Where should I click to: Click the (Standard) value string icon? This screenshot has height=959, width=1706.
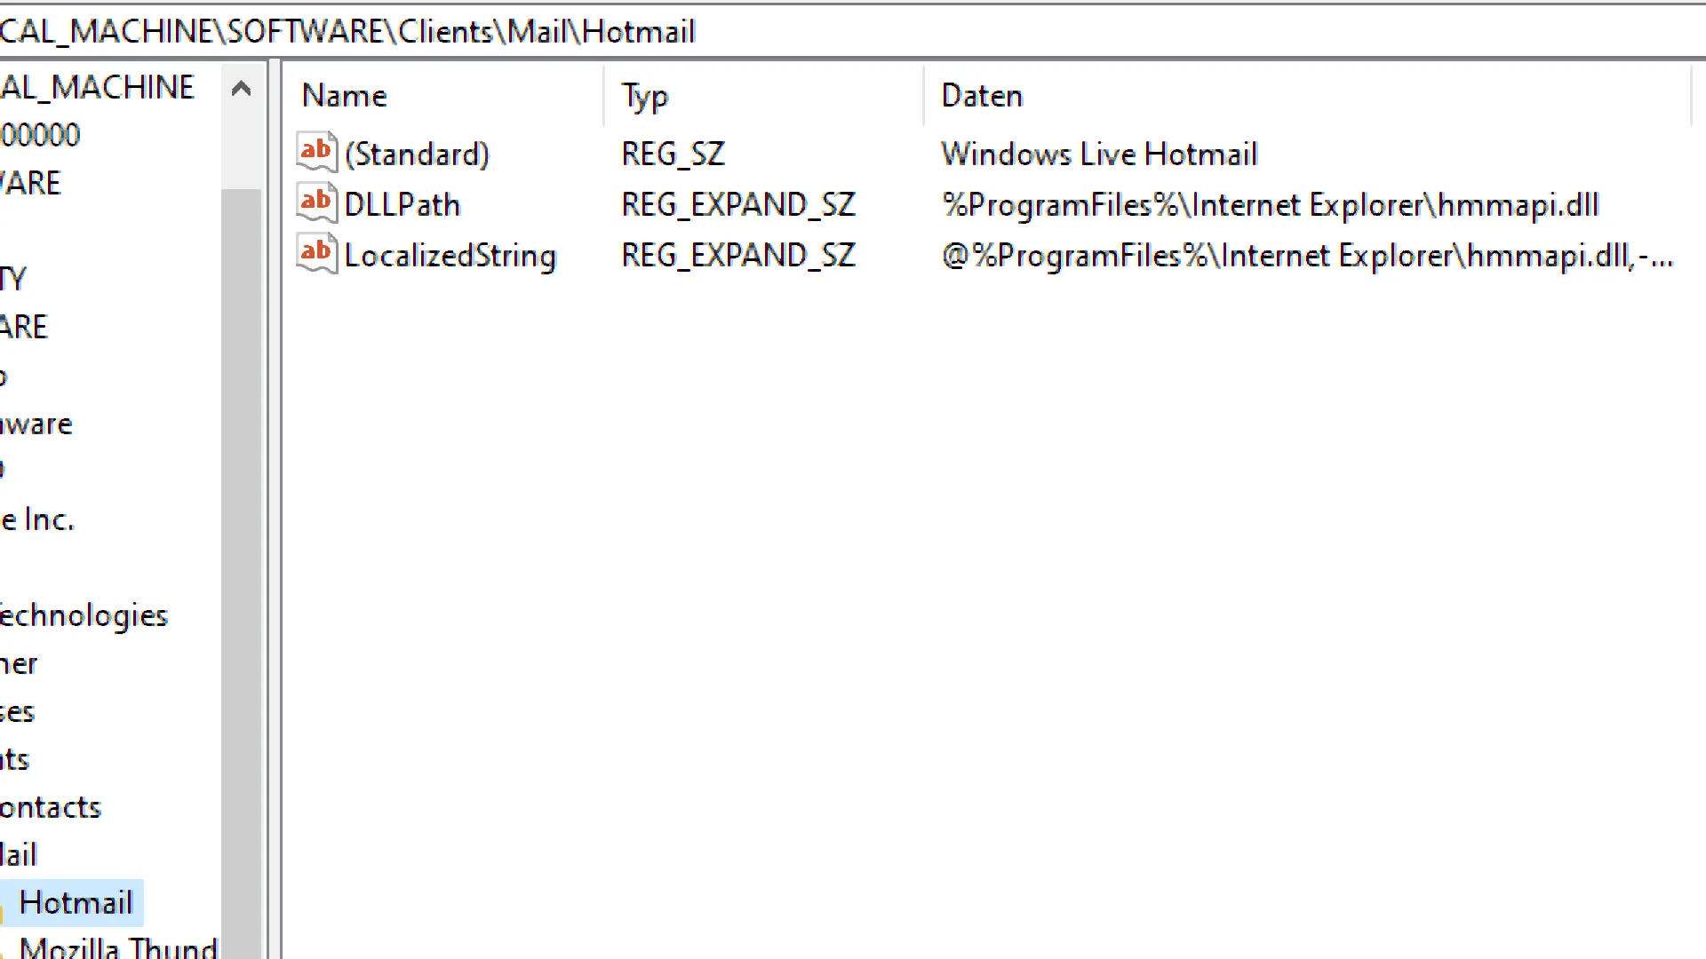point(316,153)
